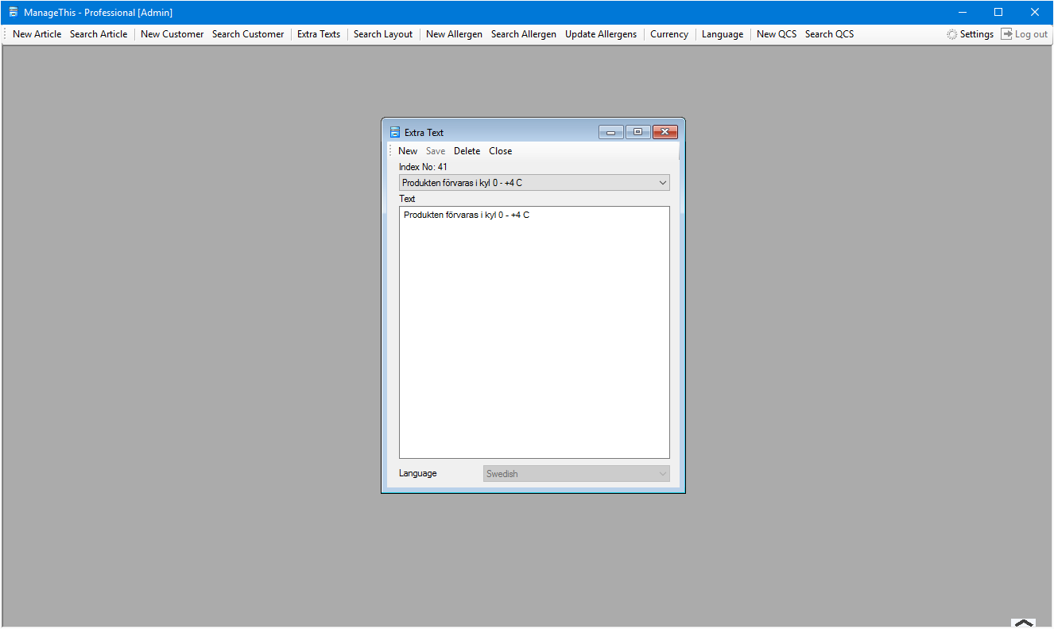Screen dimensions: 1054x629
Task: Open the Currency toolbar item
Action: (x=669, y=34)
